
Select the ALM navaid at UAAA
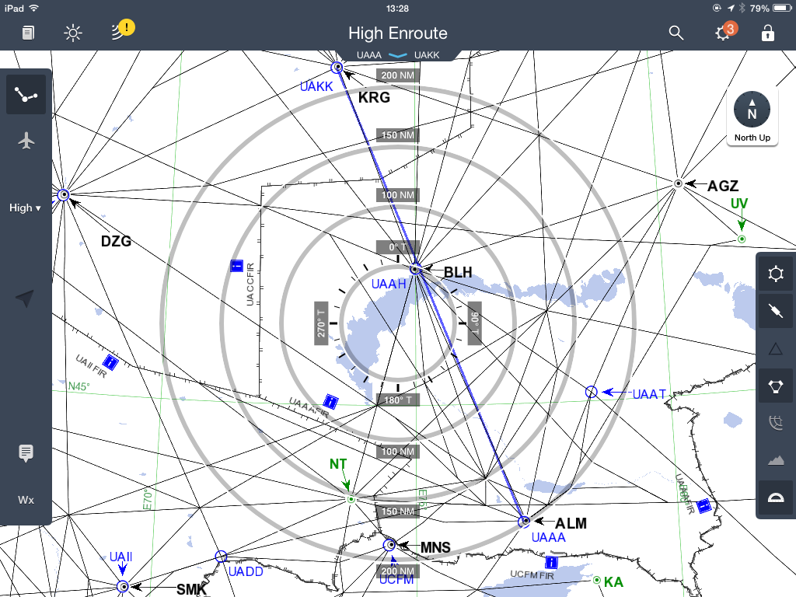[525, 521]
